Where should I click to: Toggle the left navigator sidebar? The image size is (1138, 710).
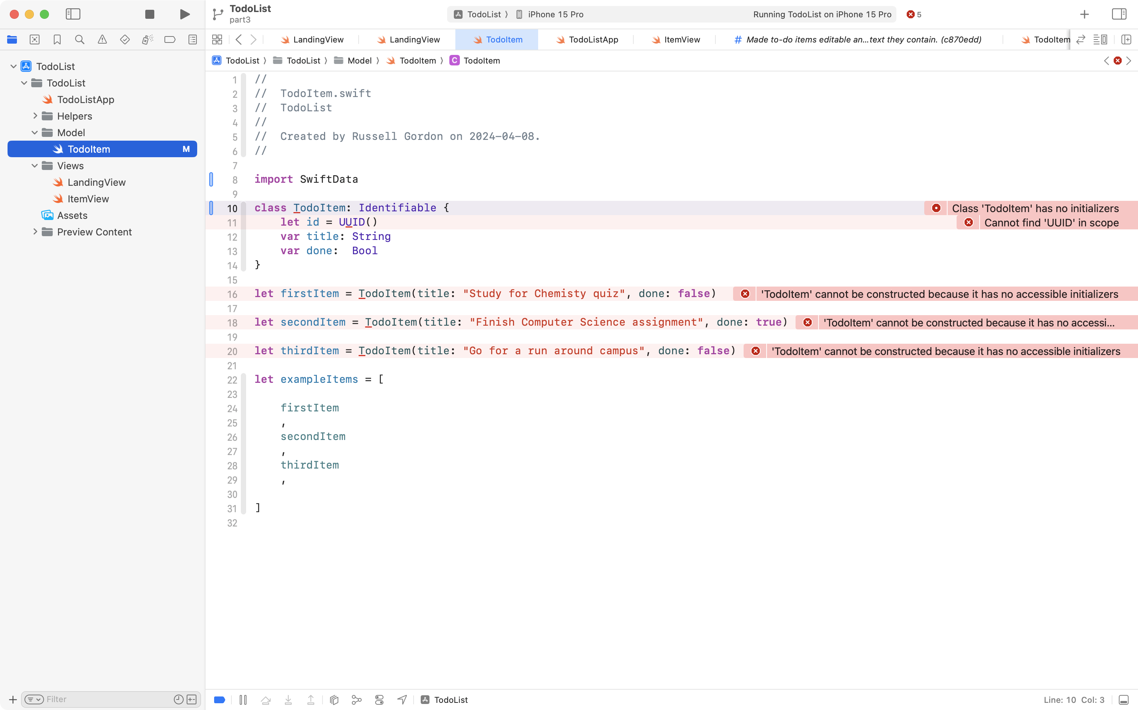click(x=73, y=14)
